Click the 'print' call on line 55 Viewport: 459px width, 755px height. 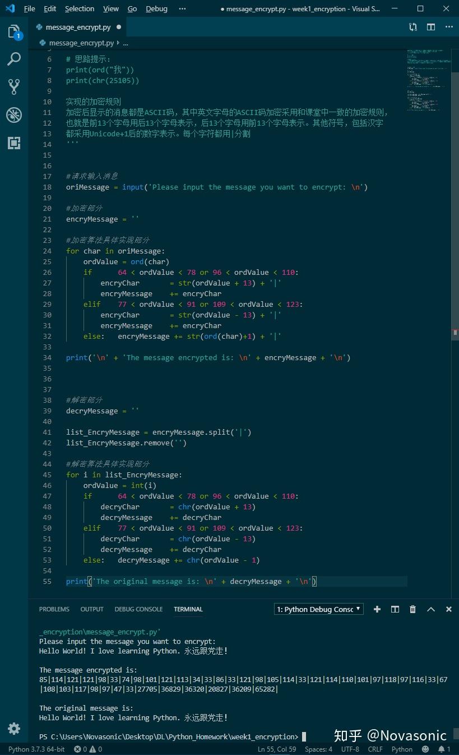(77, 582)
